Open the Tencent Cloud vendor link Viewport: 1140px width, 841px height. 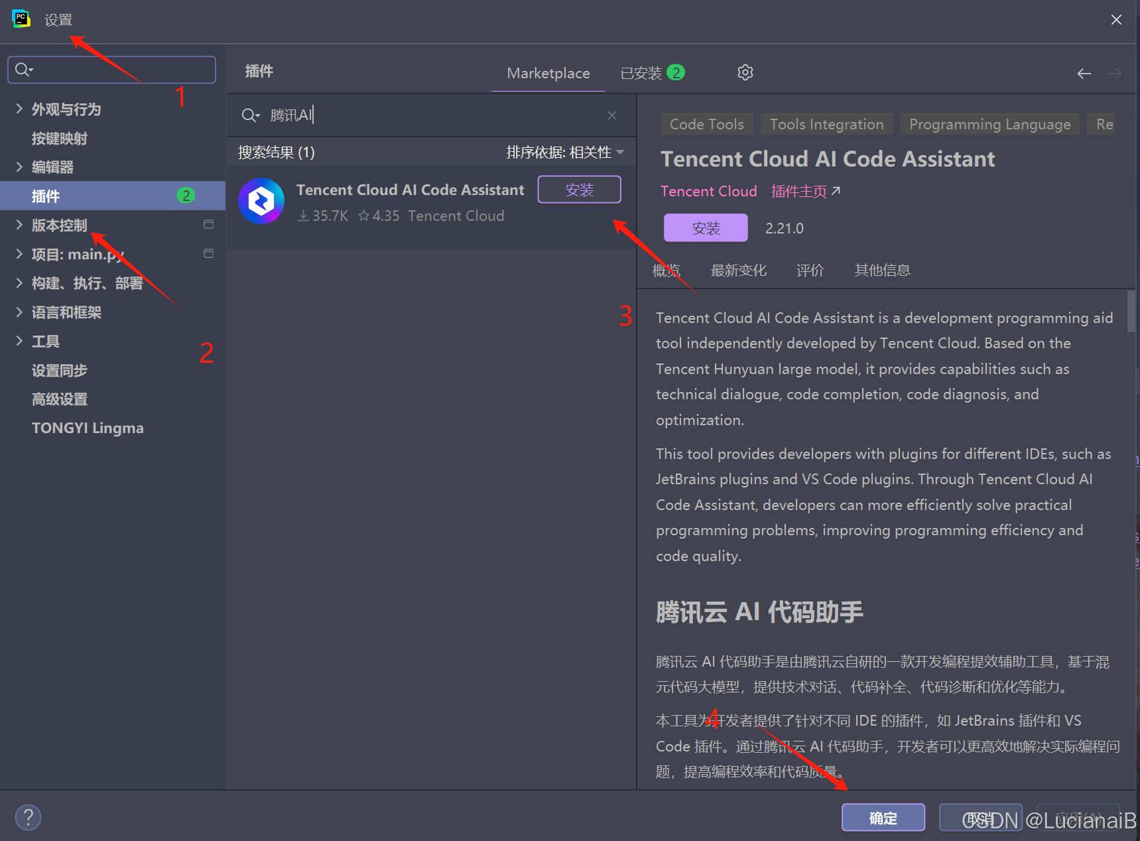(709, 191)
